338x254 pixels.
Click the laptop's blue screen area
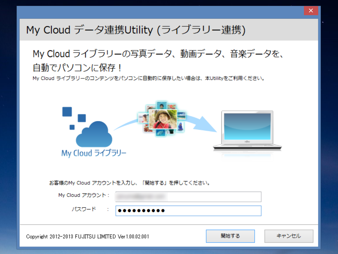(247, 127)
